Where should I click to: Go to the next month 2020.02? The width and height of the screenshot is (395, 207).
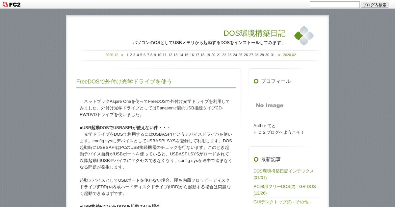point(289,55)
